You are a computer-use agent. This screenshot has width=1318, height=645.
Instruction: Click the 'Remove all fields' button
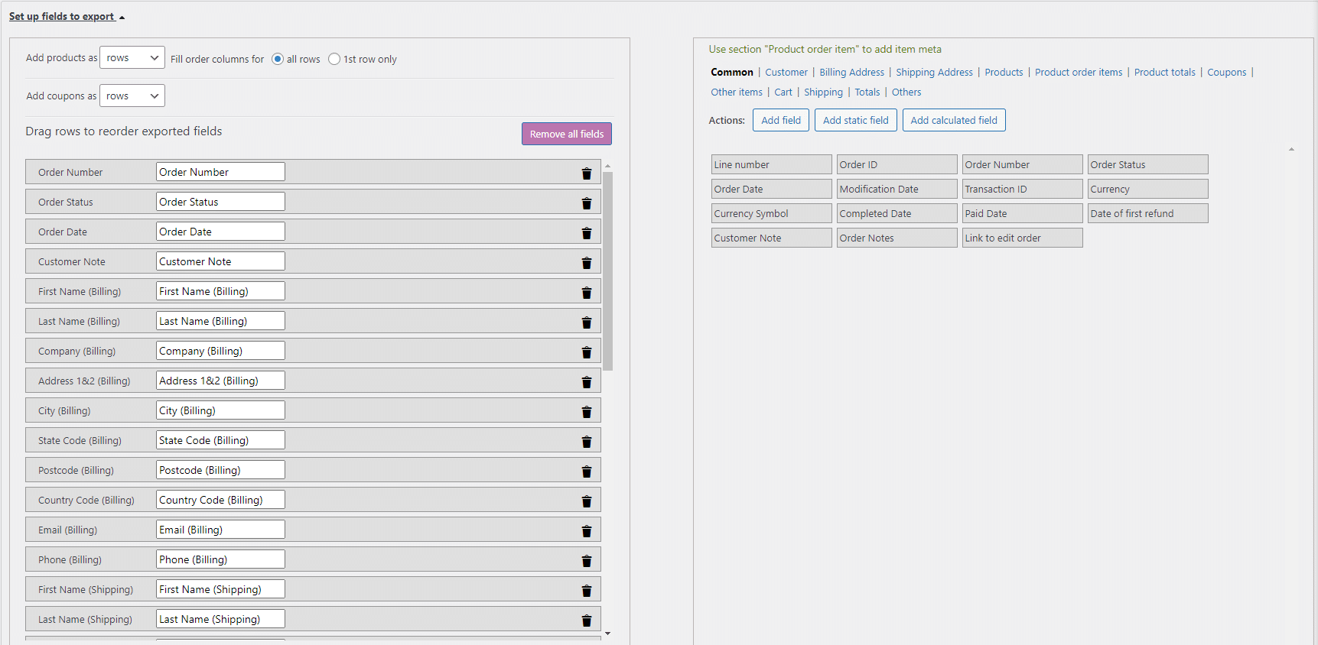(566, 134)
